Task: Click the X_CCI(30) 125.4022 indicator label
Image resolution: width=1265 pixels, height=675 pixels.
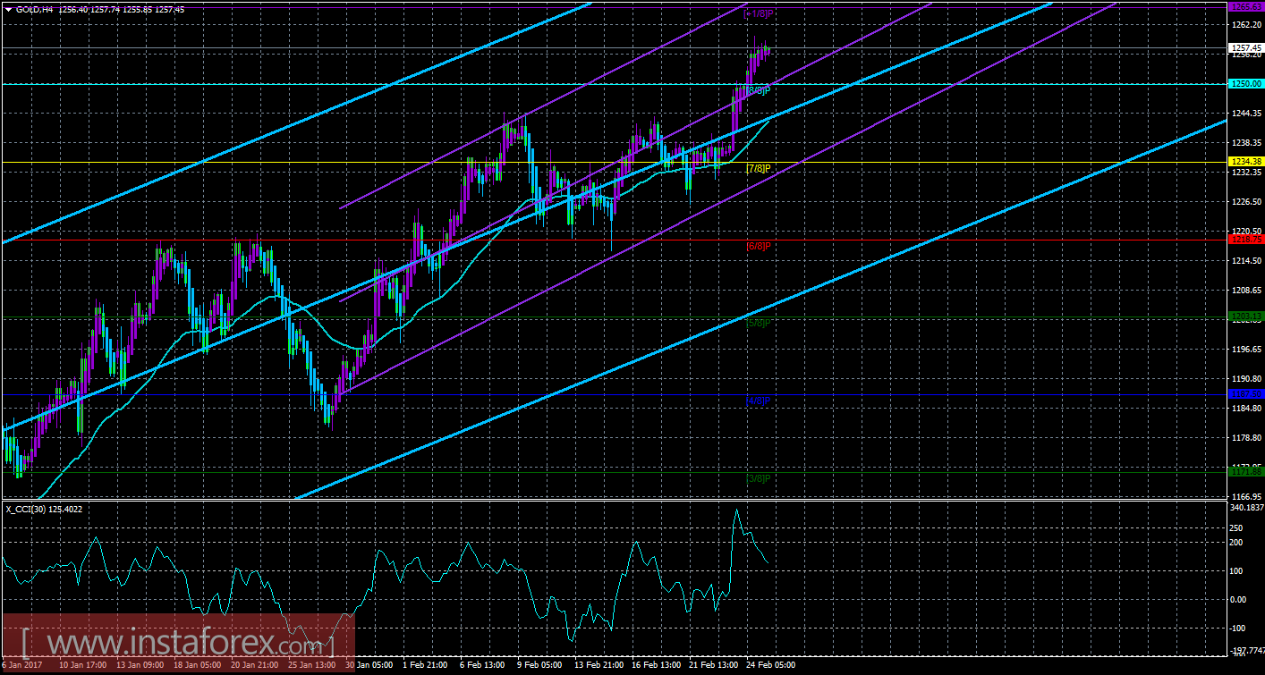Action: point(45,509)
